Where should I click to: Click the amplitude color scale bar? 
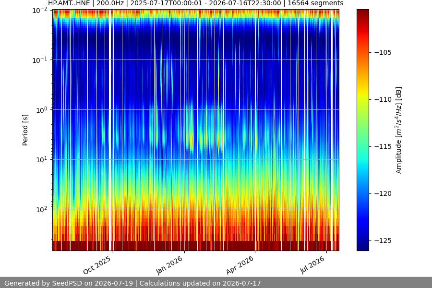[362, 130]
